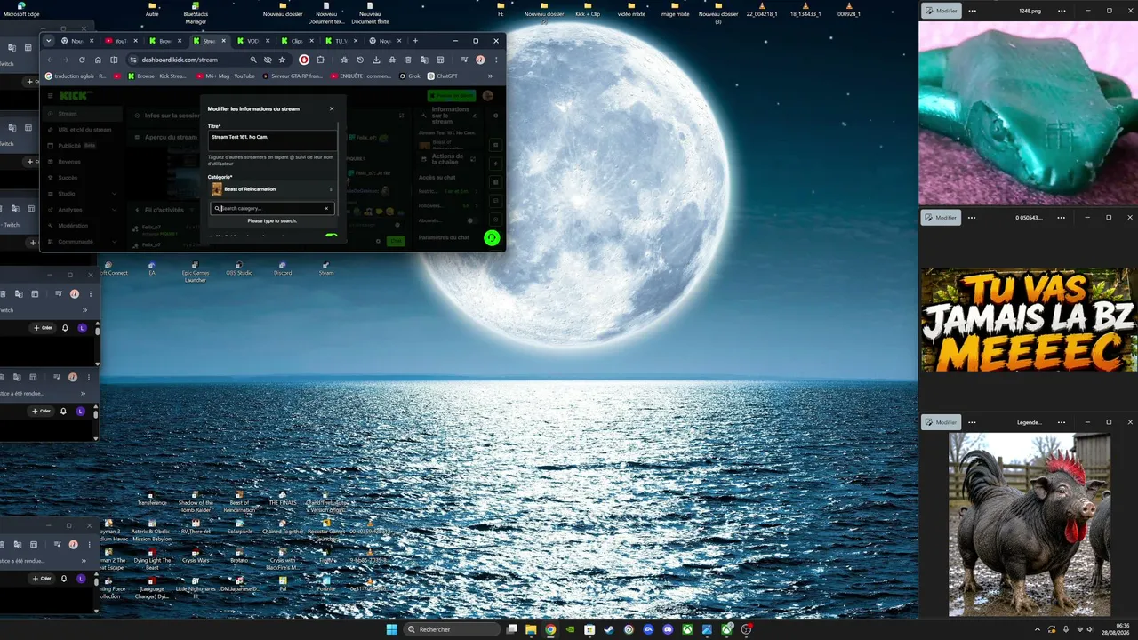
Task: Click the browser address bar
Action: click(x=196, y=60)
